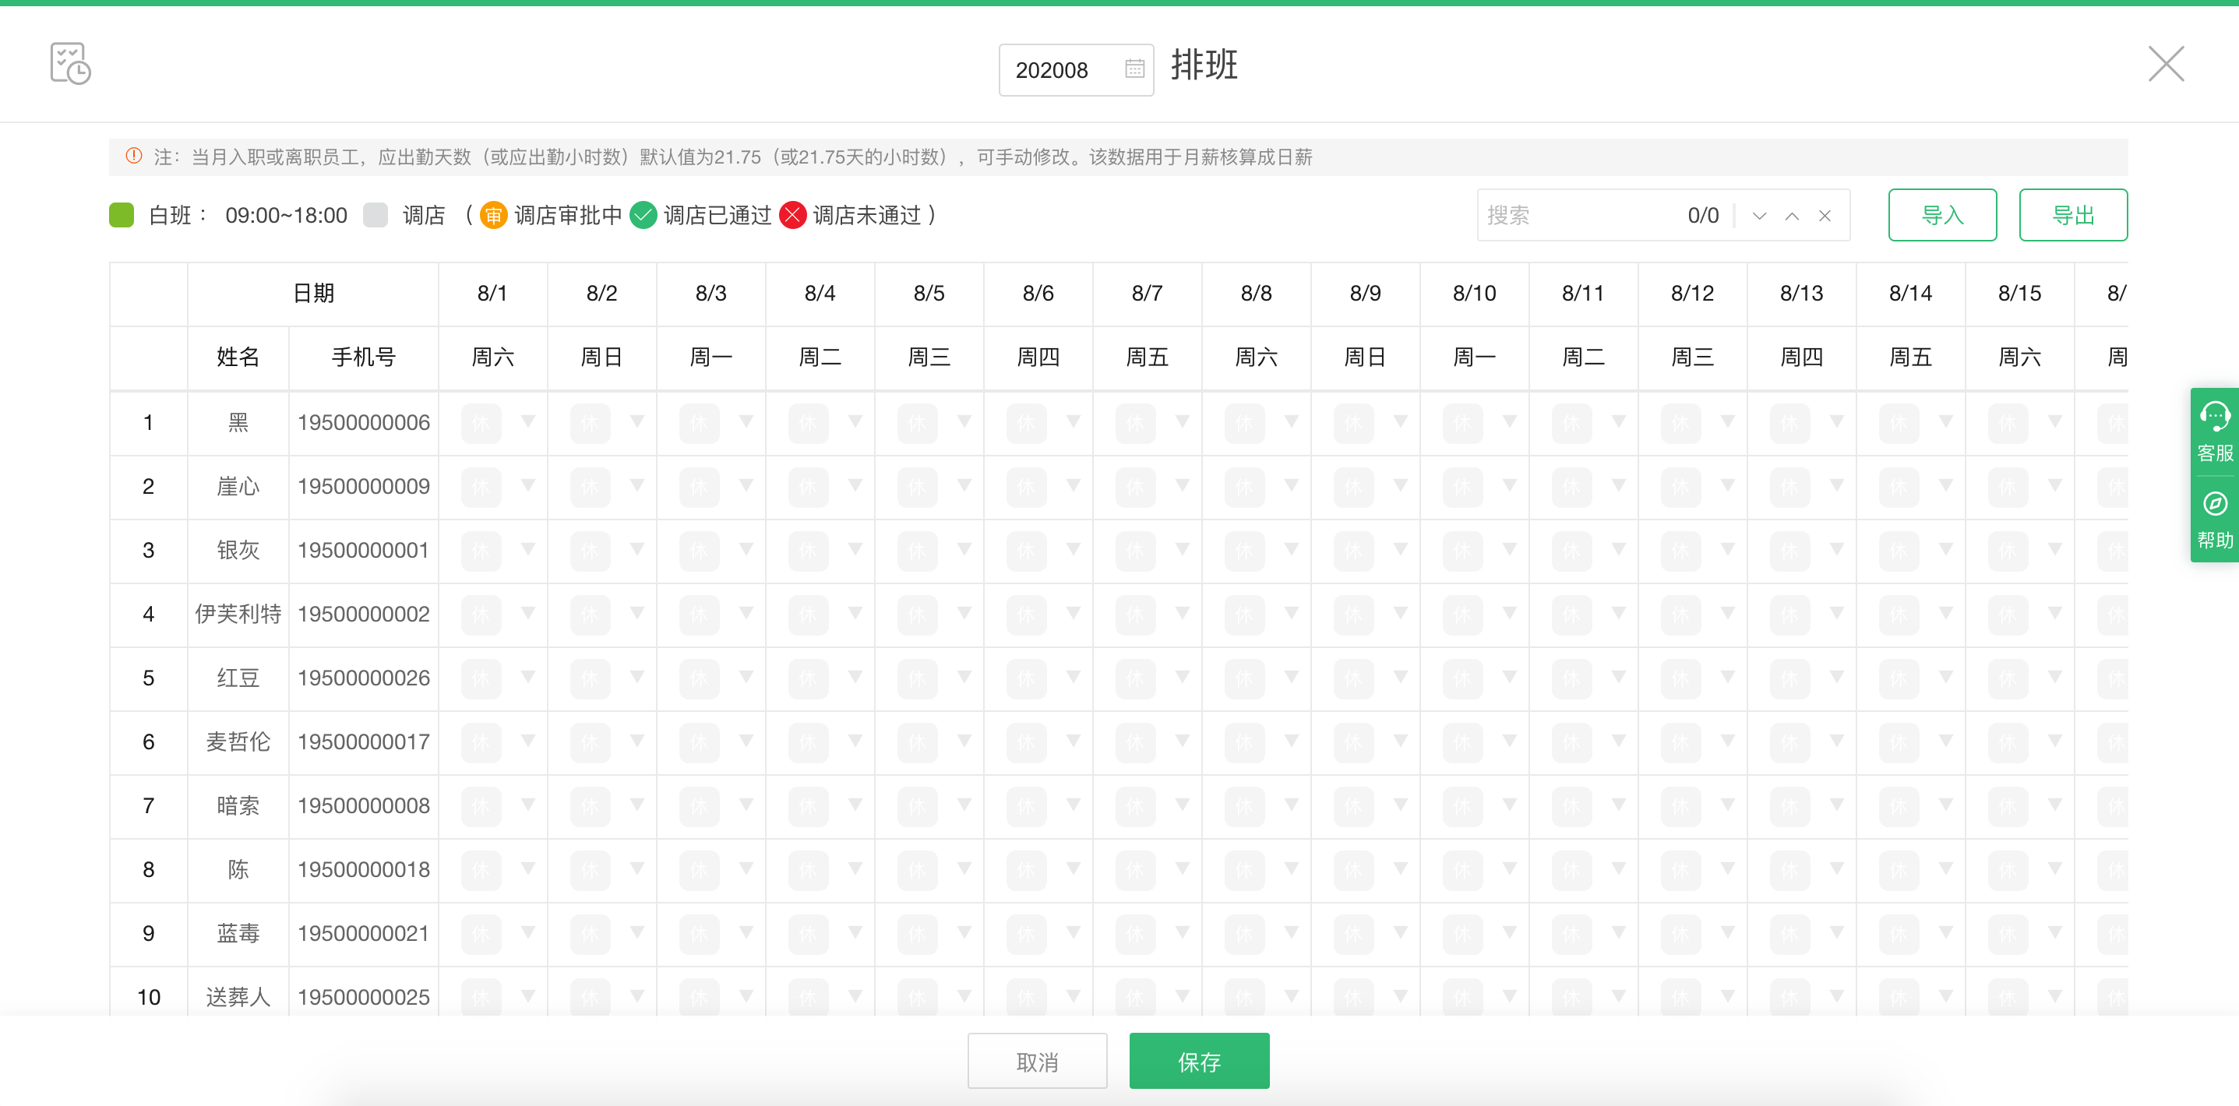Click the green 调店已通过 checkmark icon
Screen dimensions: 2239x1106
(642, 215)
